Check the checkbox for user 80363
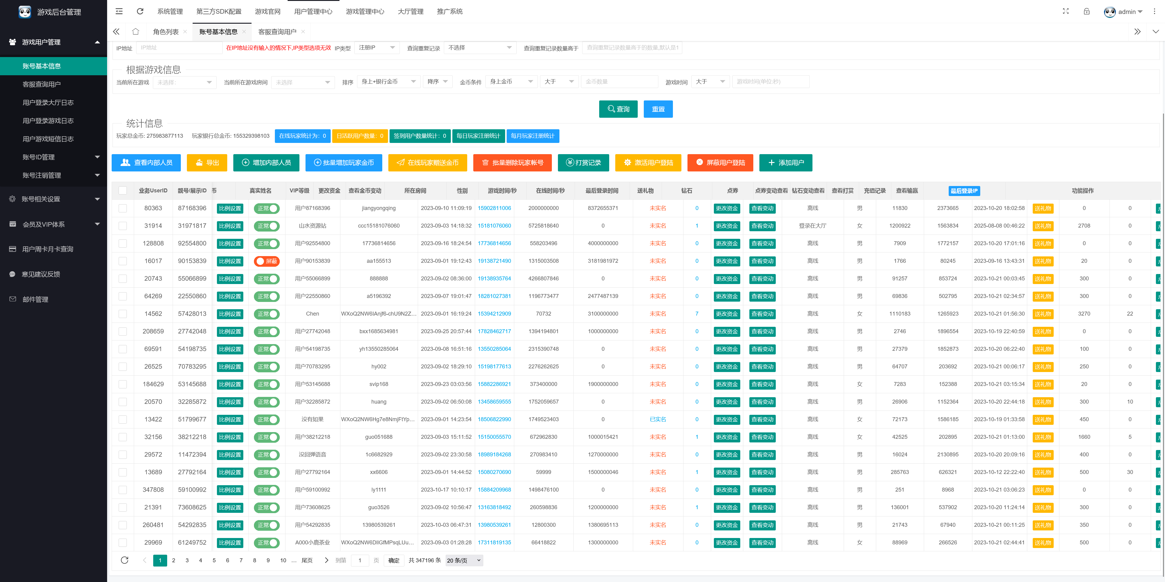Image resolution: width=1165 pixels, height=582 pixels. click(123, 208)
